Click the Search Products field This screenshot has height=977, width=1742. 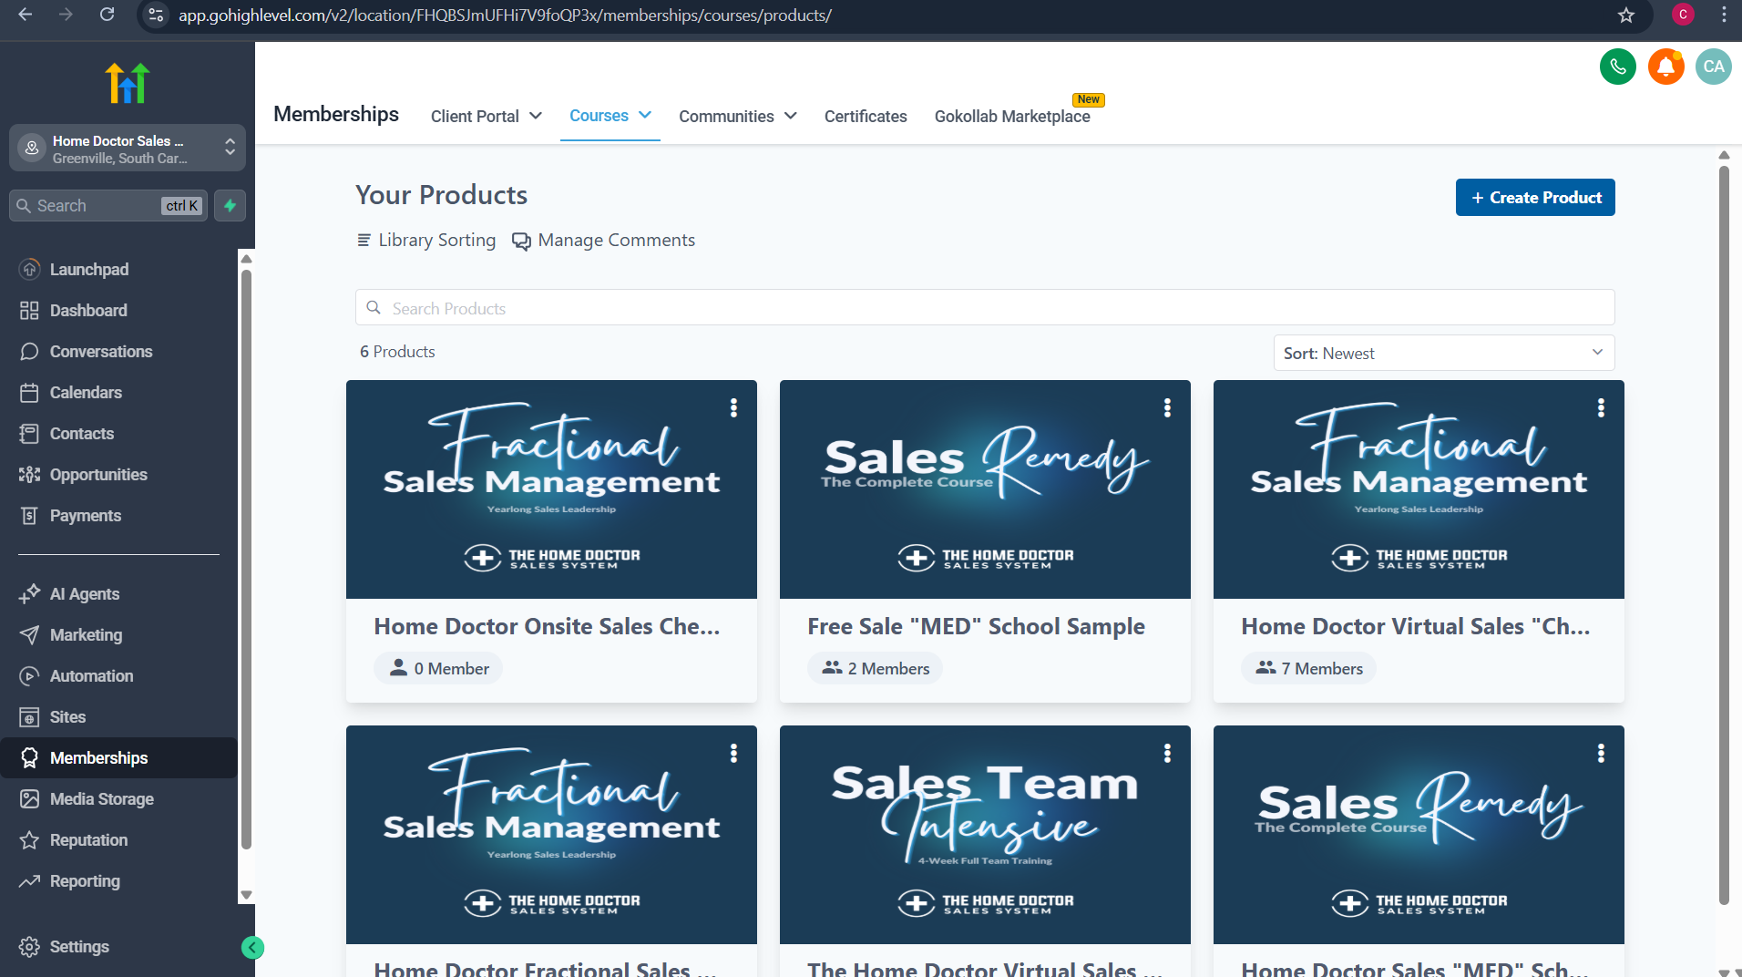point(985,308)
